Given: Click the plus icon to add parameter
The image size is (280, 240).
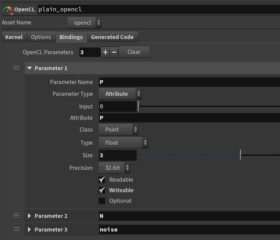Looking at the screenshot, I should point(105,52).
